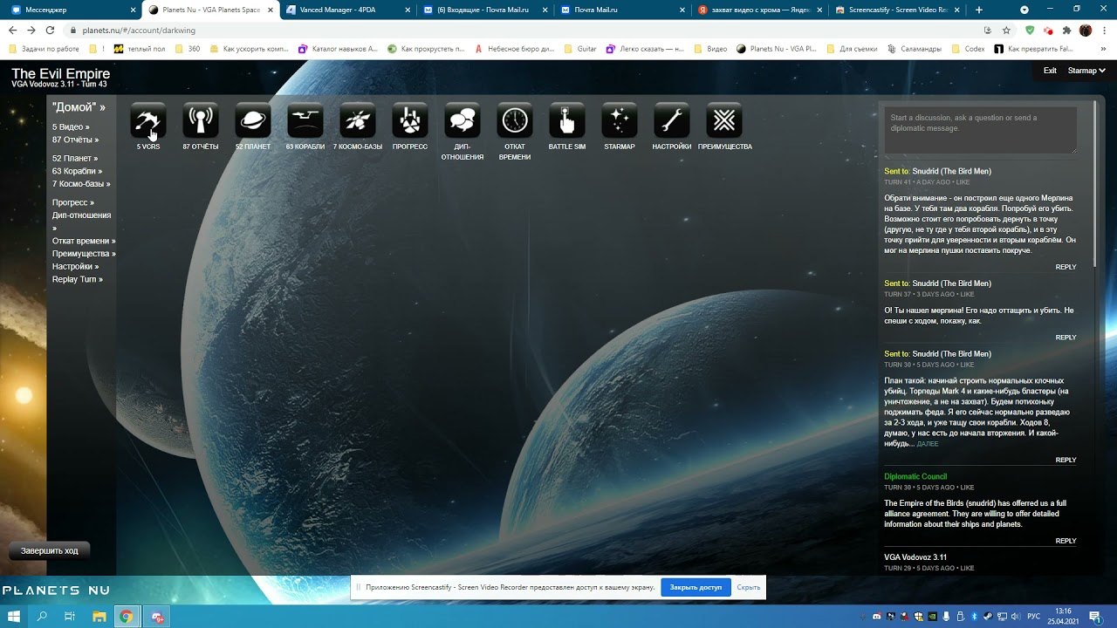Launch the Battle Sim icon

tap(567, 120)
